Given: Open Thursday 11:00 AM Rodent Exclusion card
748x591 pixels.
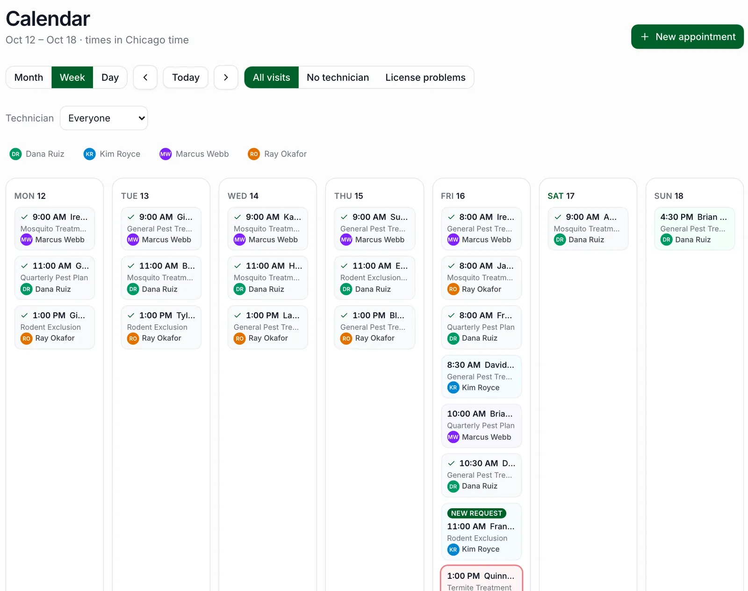Looking at the screenshot, I should point(374,278).
